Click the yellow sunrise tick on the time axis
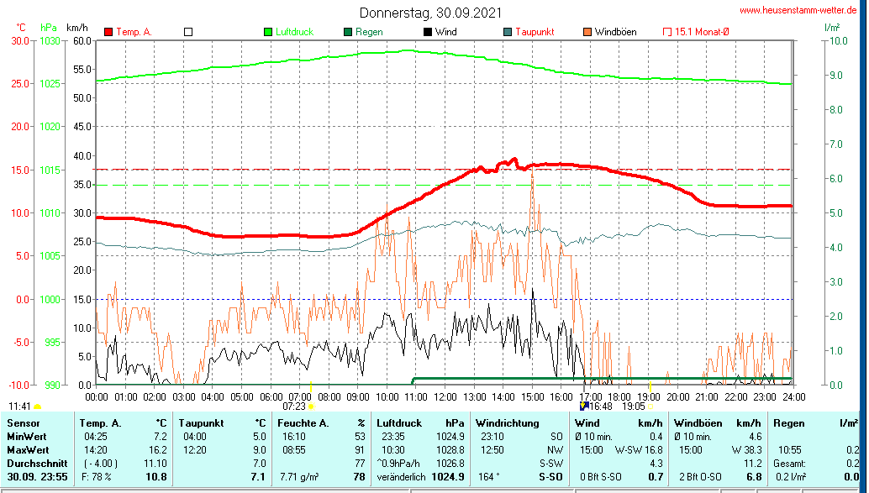Image resolution: width=869 pixels, height=493 pixels. 311,385
